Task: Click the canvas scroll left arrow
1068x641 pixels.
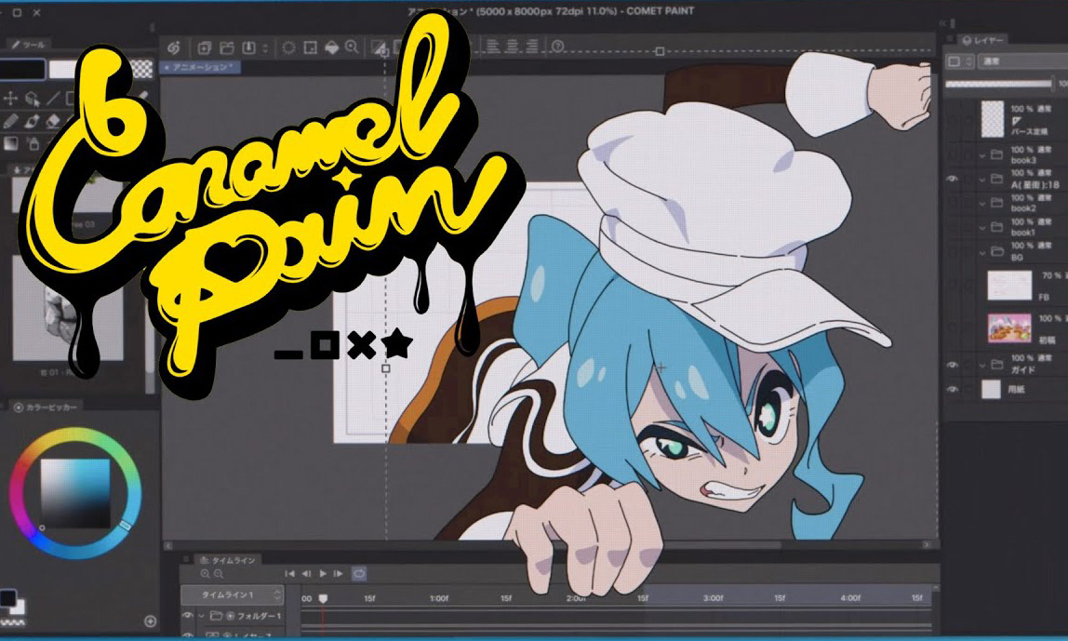Action: (168, 545)
